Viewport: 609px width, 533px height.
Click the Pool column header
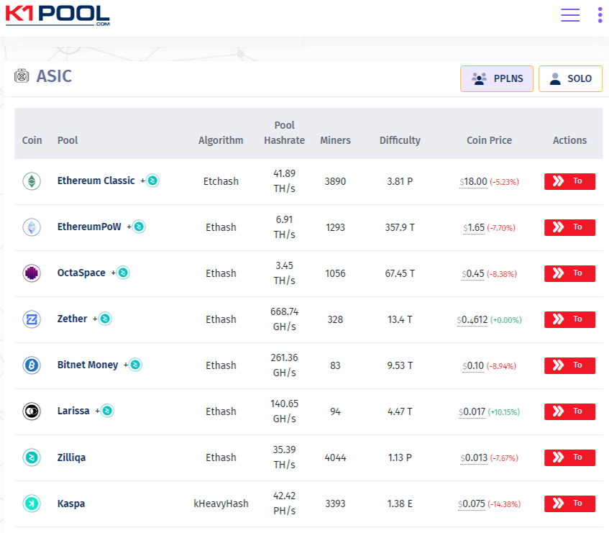click(68, 140)
